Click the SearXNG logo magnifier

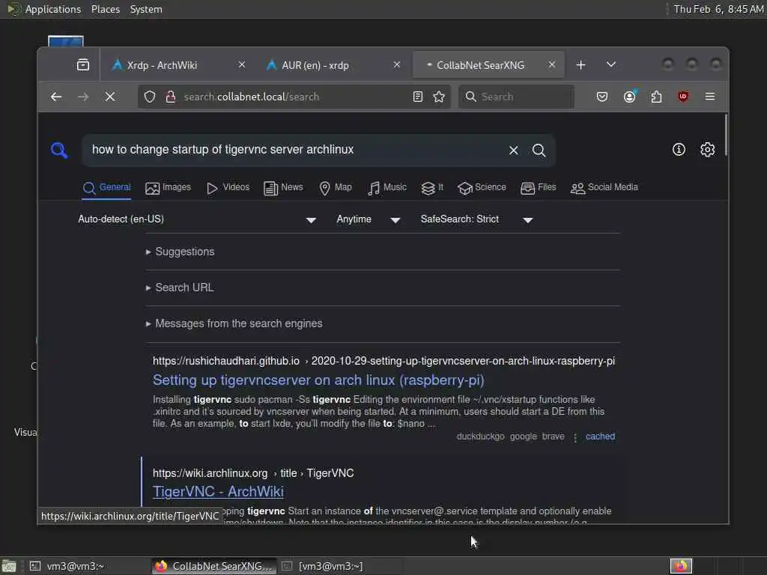point(59,150)
